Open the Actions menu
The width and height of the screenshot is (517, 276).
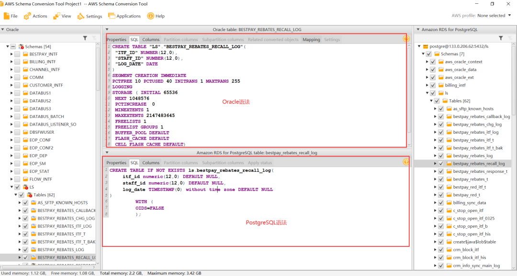(36, 16)
